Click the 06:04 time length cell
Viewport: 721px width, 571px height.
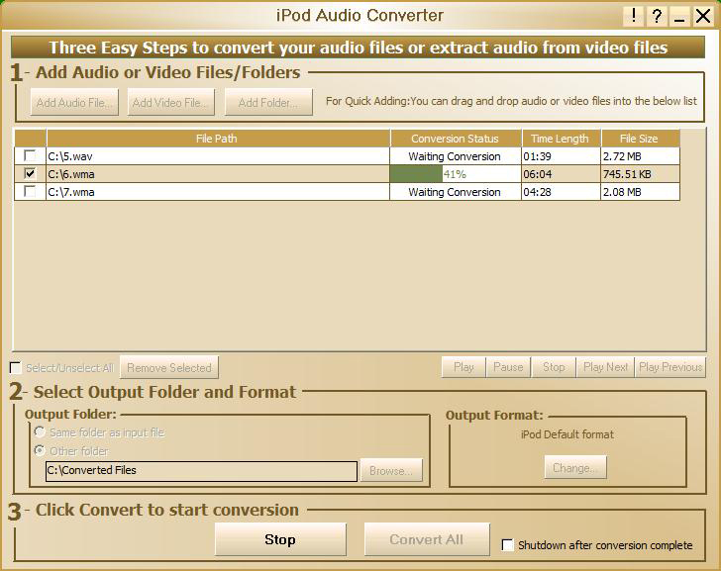pos(561,174)
